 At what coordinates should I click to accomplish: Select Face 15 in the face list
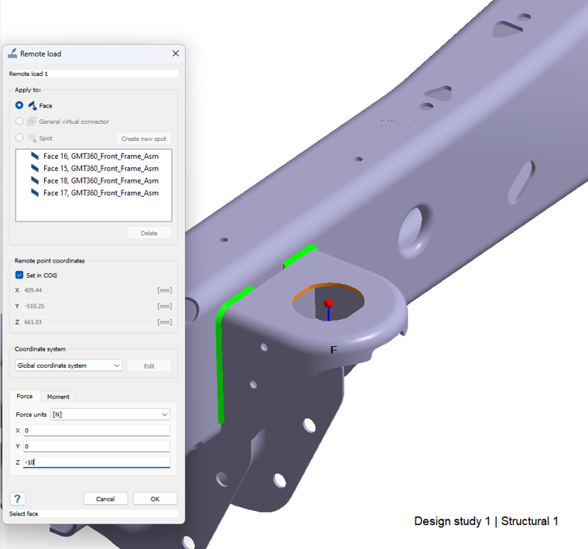coord(101,168)
